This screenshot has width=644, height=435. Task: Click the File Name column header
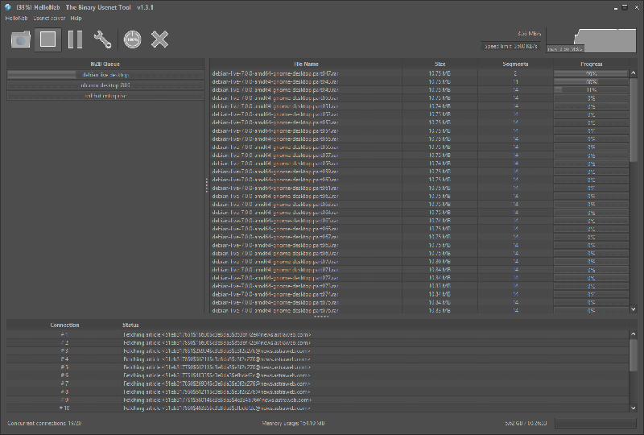pyautogui.click(x=306, y=64)
